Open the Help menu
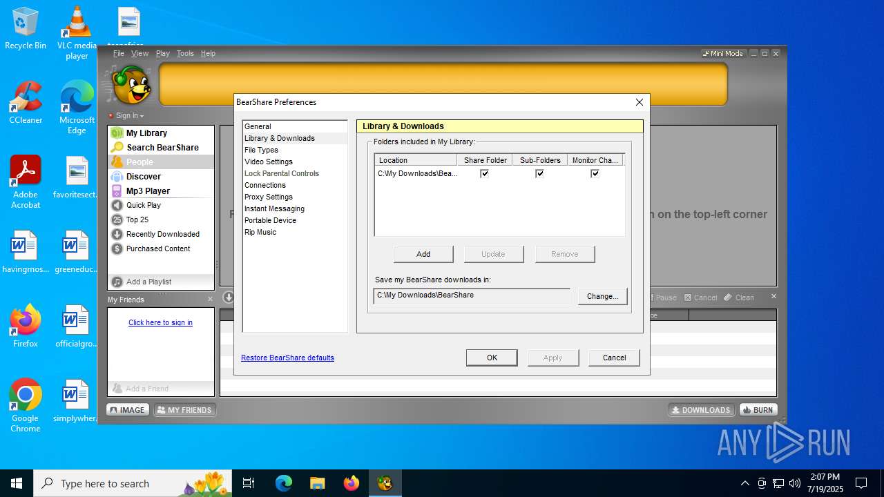The image size is (884, 497). click(208, 53)
